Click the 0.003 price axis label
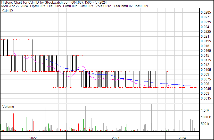 (205, 94)
